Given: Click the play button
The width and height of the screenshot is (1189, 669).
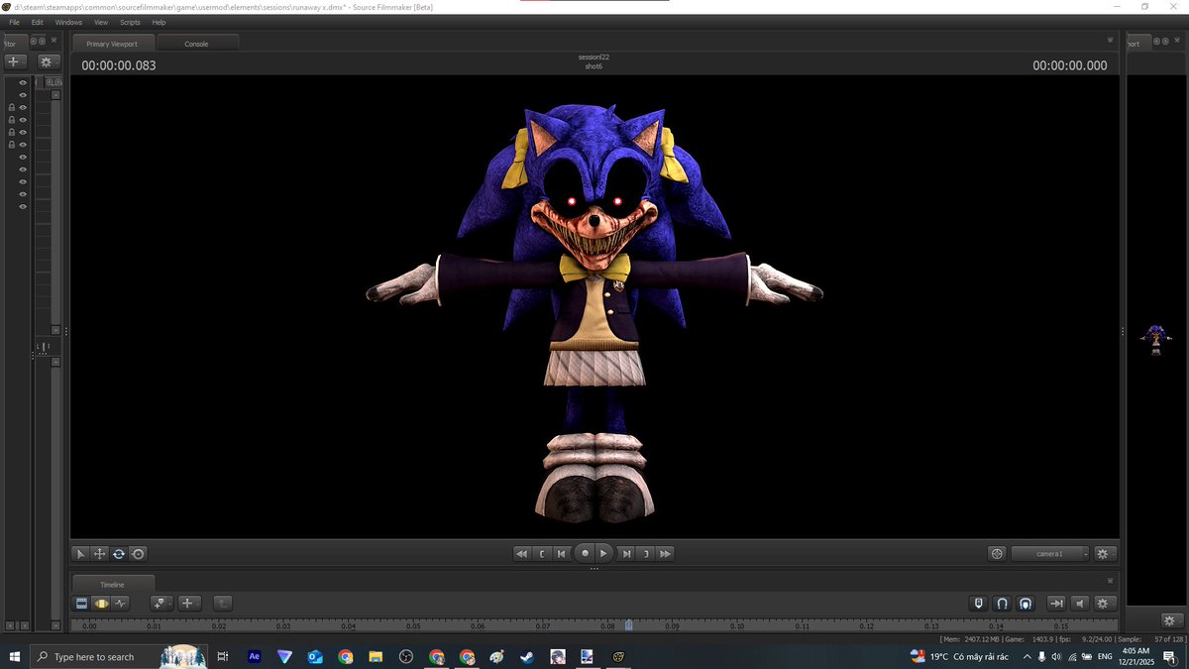Looking at the screenshot, I should (x=604, y=554).
